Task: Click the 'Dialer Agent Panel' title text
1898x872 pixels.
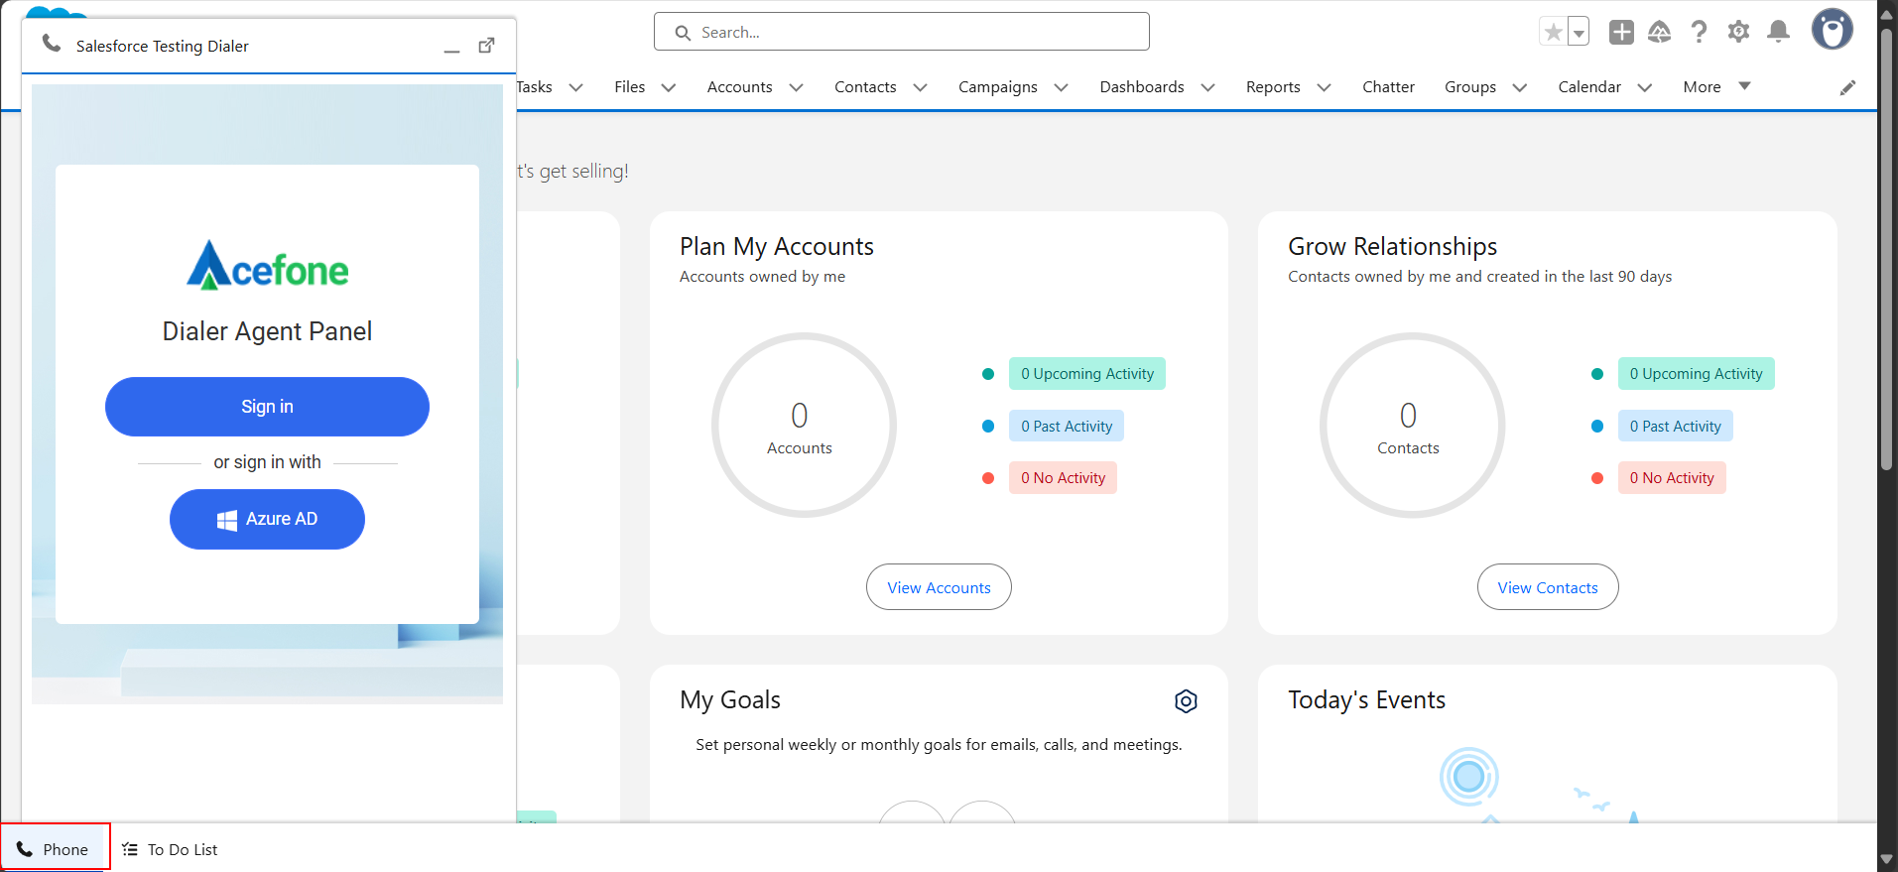Action: tap(267, 331)
